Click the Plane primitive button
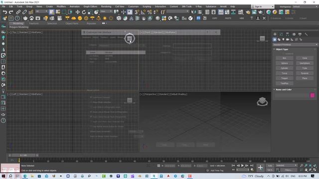The height and width of the screenshot is (179, 319). [305, 78]
